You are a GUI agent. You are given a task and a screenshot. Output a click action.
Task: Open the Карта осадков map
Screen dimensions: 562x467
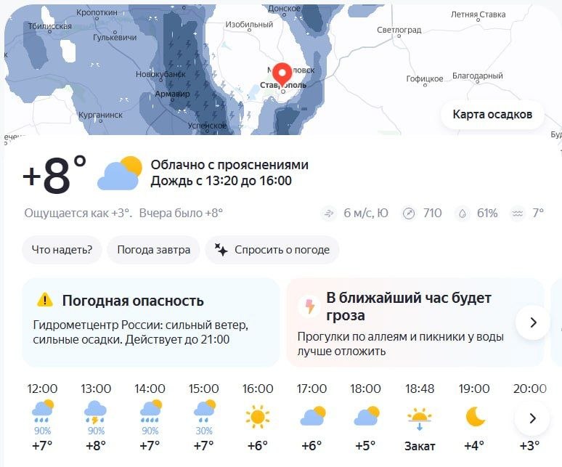[x=492, y=115]
